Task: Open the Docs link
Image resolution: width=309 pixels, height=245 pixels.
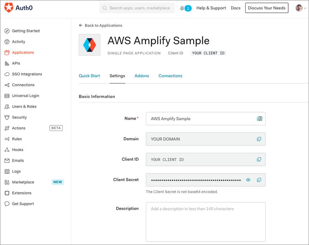Action: coord(235,8)
